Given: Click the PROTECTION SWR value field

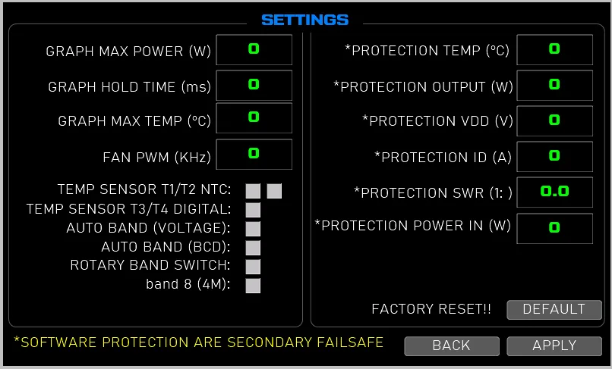Looking at the screenshot, I should pyautogui.click(x=554, y=192).
